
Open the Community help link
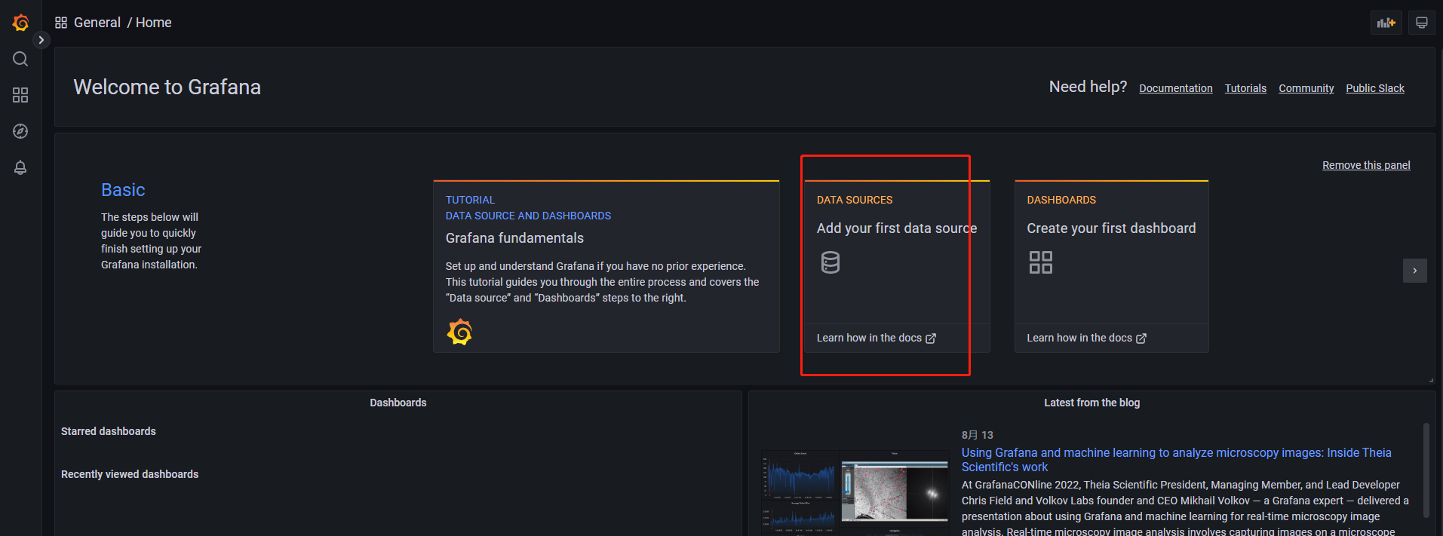[1306, 88]
